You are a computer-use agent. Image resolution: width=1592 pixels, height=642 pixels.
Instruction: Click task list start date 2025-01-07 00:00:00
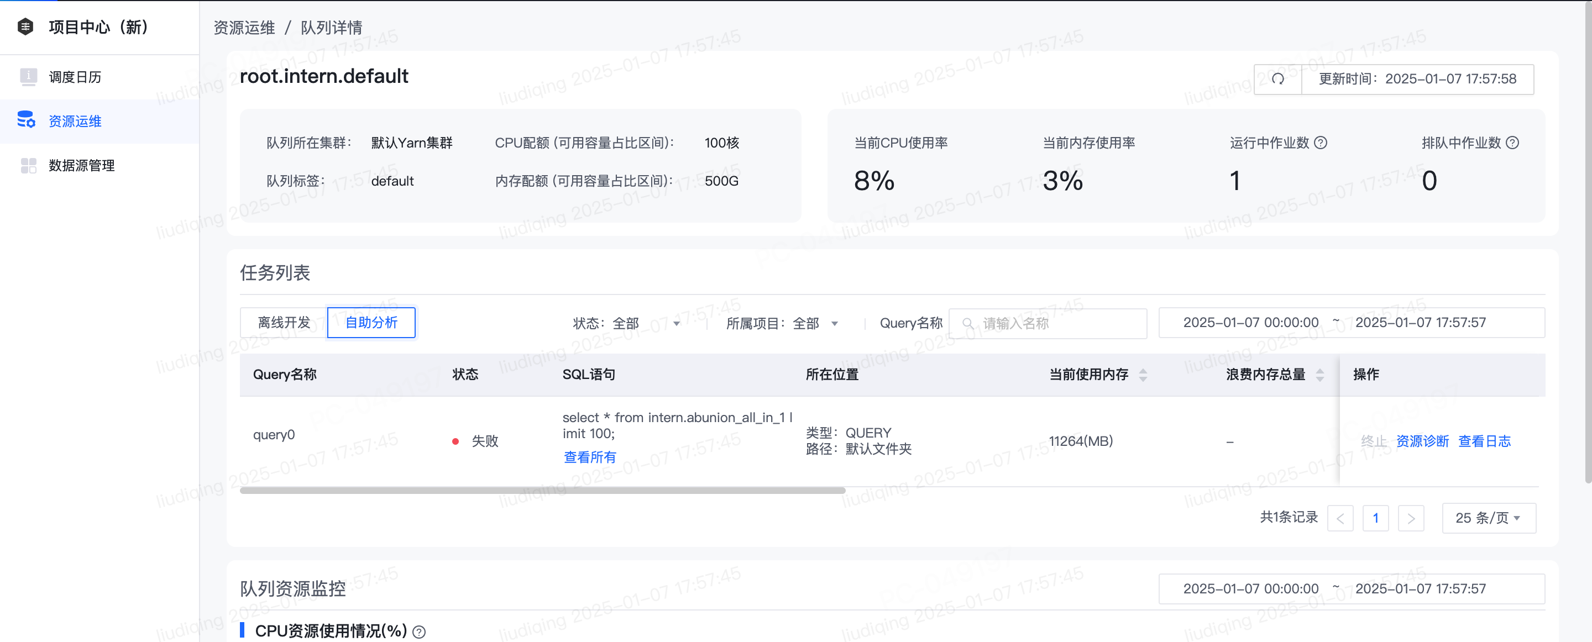point(1250,323)
